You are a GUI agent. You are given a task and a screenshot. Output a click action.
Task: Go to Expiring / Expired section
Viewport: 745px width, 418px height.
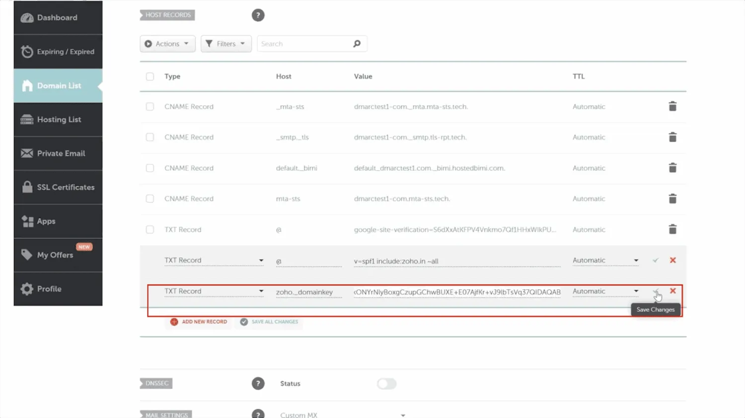(58, 52)
